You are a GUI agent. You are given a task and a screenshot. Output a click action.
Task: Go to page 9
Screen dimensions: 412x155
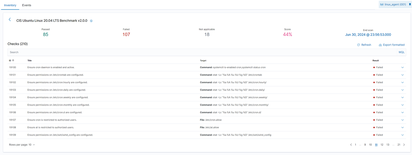pos(365,145)
